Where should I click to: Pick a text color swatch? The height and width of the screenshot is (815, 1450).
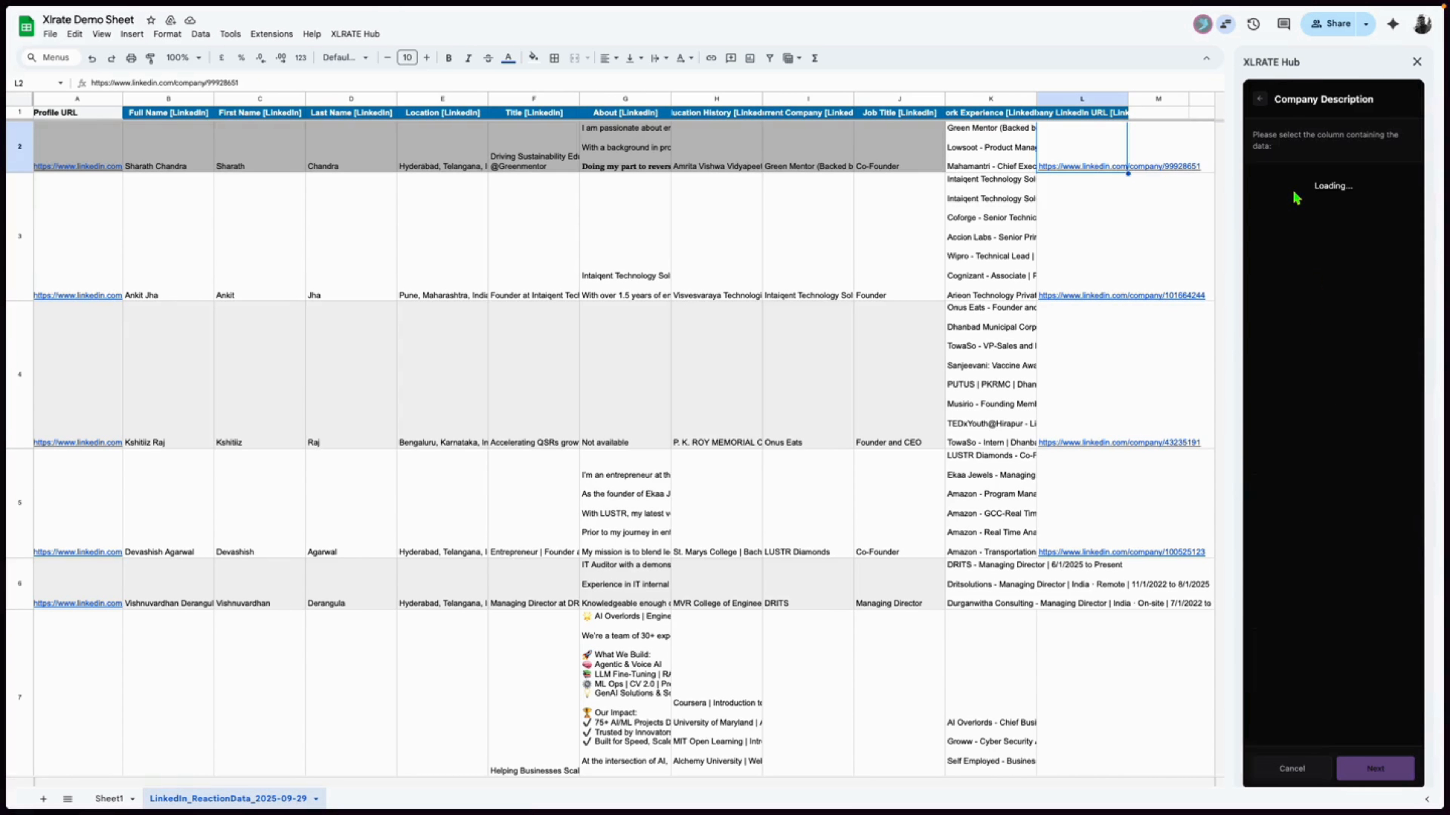coord(508,58)
